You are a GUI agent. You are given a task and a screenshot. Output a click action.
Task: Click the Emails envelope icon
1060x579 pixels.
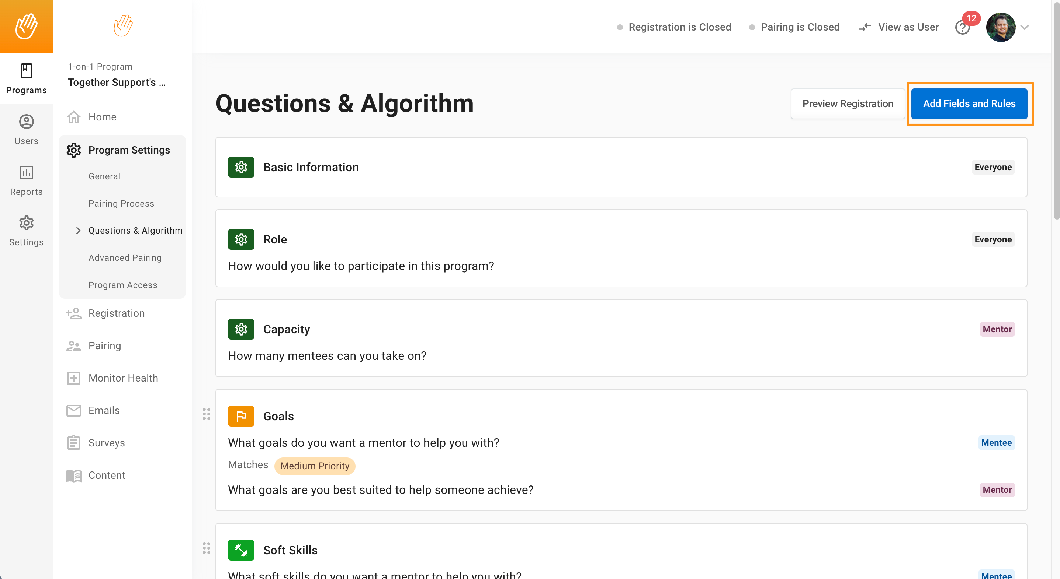click(x=74, y=411)
